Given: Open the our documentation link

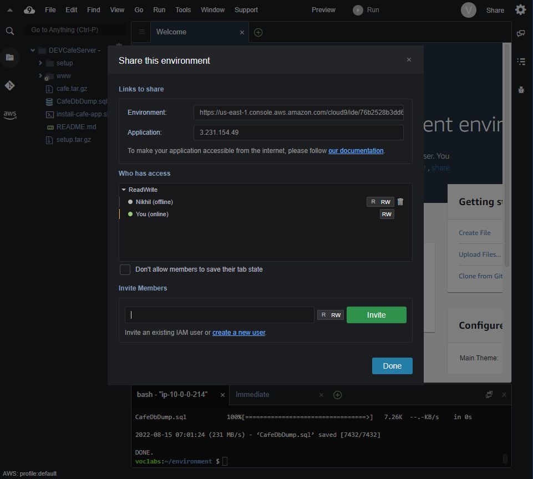Looking at the screenshot, I should tap(356, 150).
